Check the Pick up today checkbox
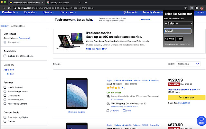The image size is (206, 129). [5, 42]
